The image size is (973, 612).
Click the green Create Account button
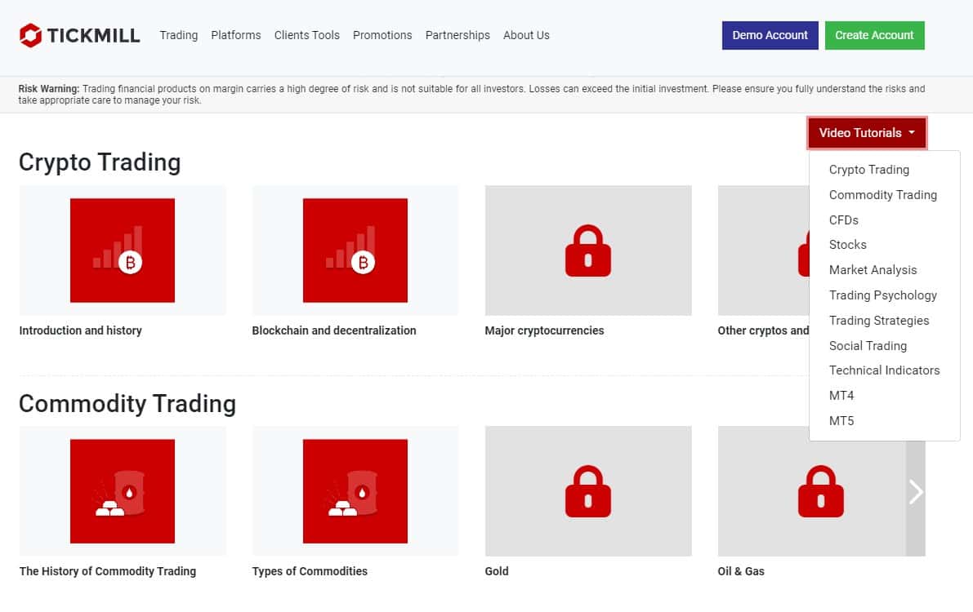coord(874,35)
